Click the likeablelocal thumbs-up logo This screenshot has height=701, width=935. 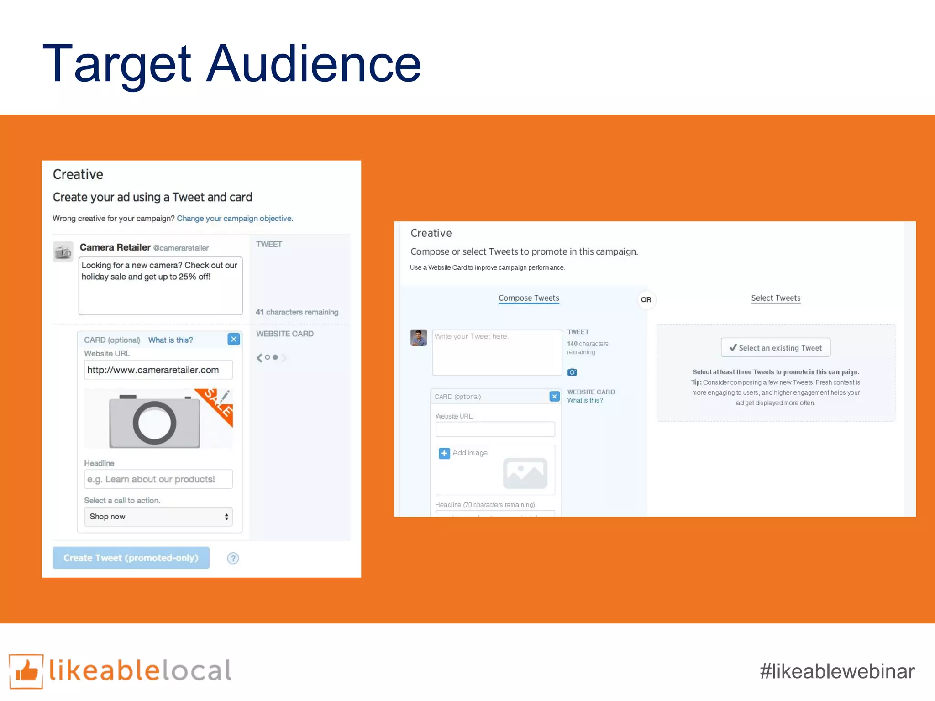tap(26, 671)
